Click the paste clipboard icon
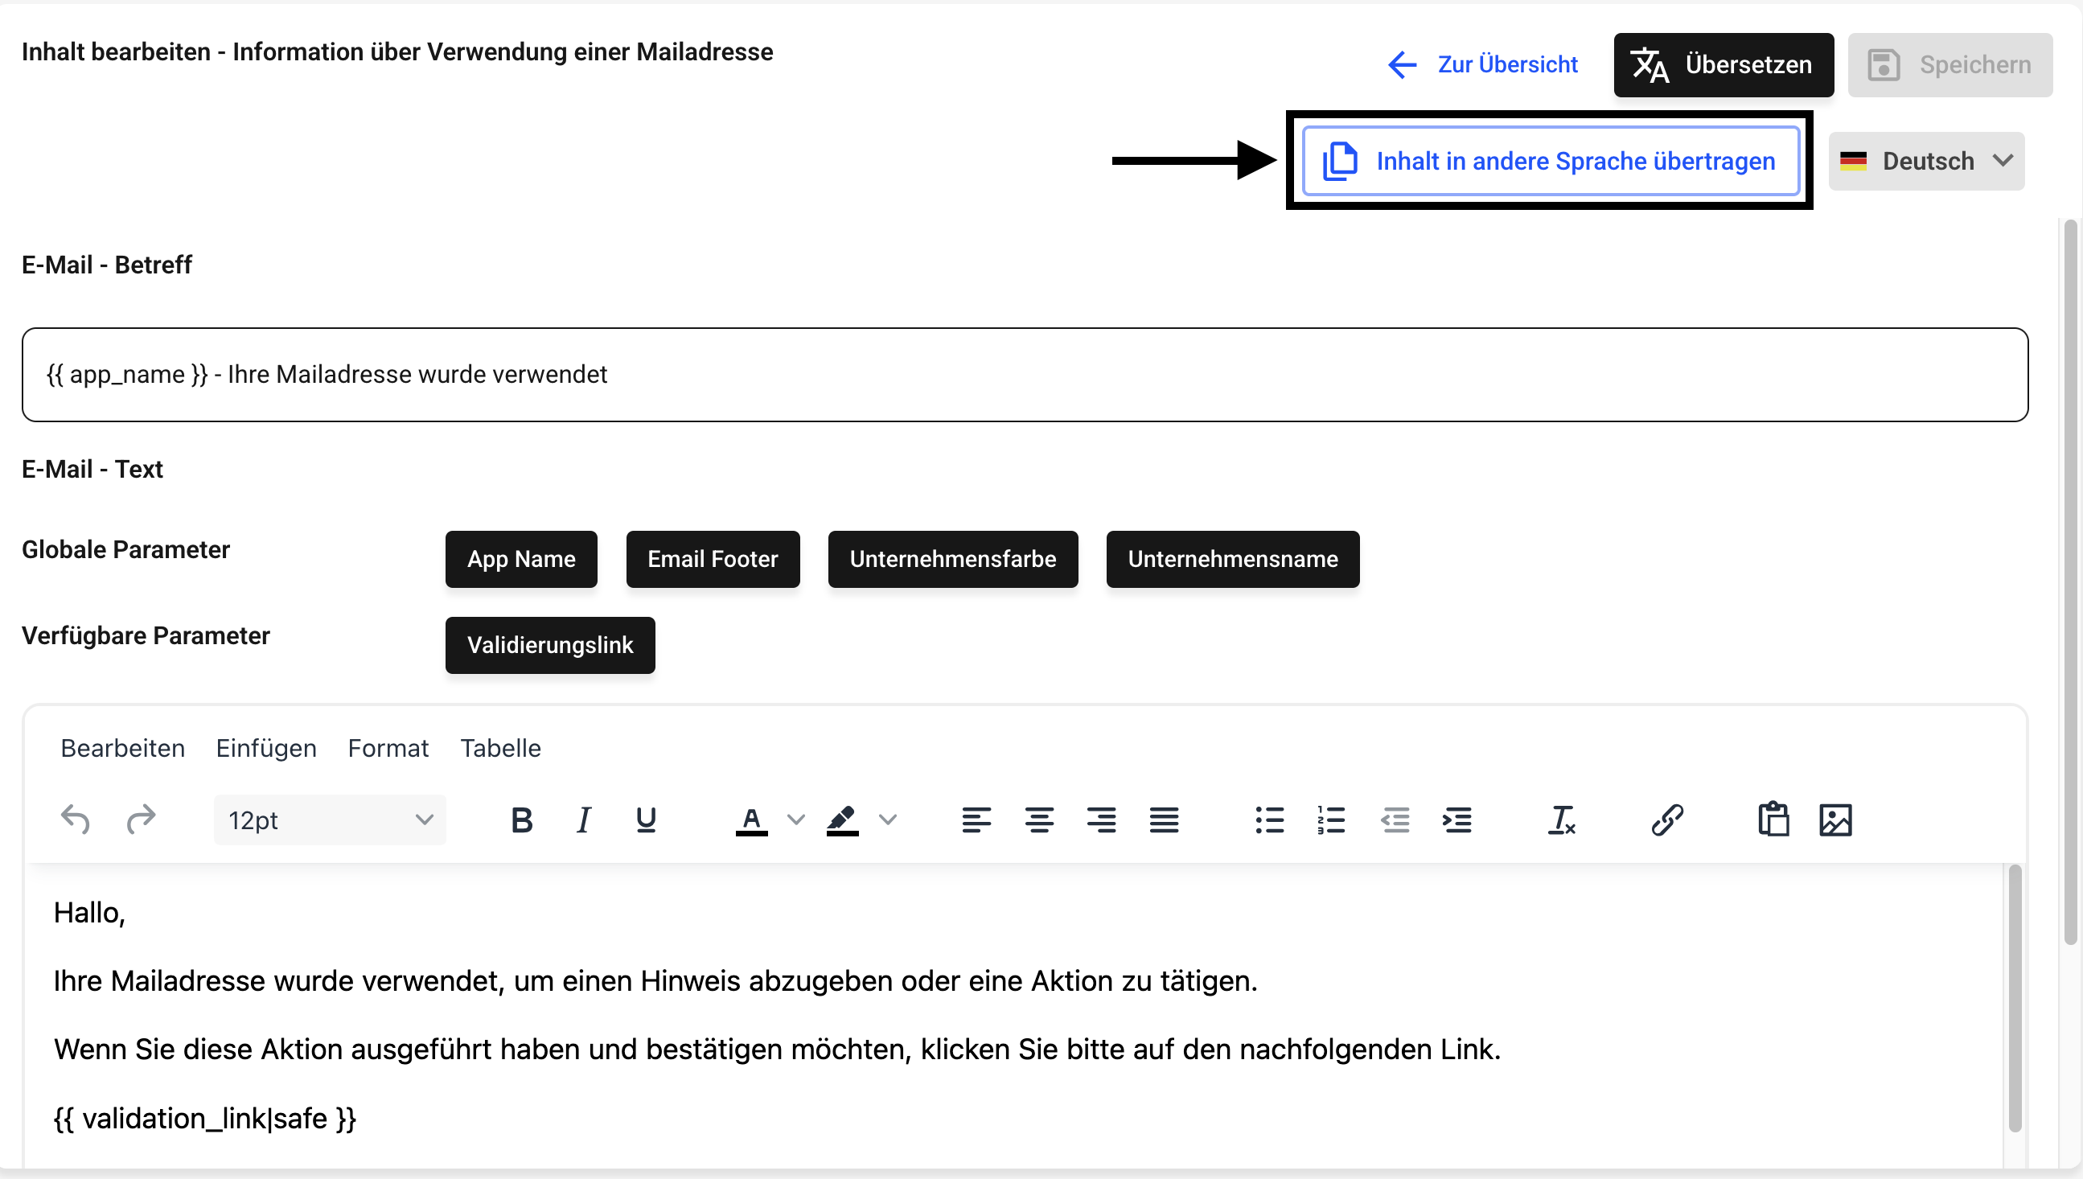Image resolution: width=2083 pixels, height=1179 pixels. pos(1772,820)
